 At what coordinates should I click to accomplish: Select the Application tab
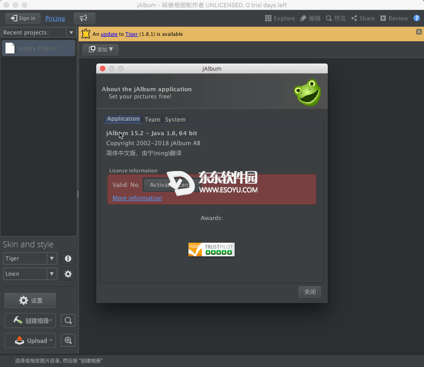tap(123, 119)
